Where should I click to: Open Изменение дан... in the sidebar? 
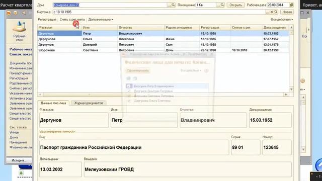pos(21,68)
